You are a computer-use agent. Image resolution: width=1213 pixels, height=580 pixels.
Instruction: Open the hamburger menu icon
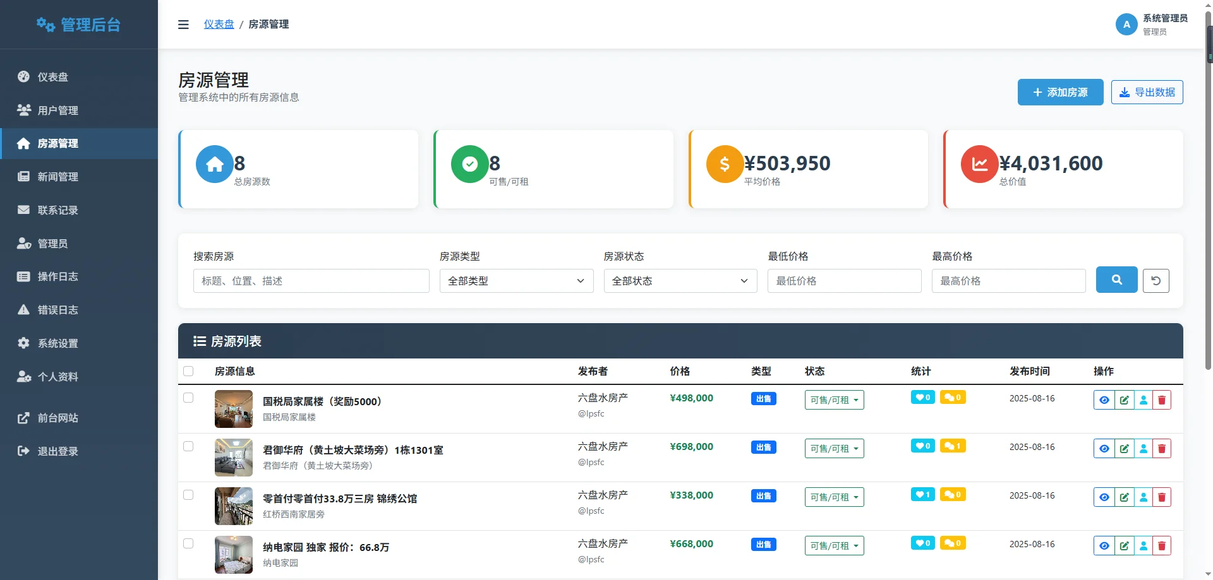[x=183, y=24]
